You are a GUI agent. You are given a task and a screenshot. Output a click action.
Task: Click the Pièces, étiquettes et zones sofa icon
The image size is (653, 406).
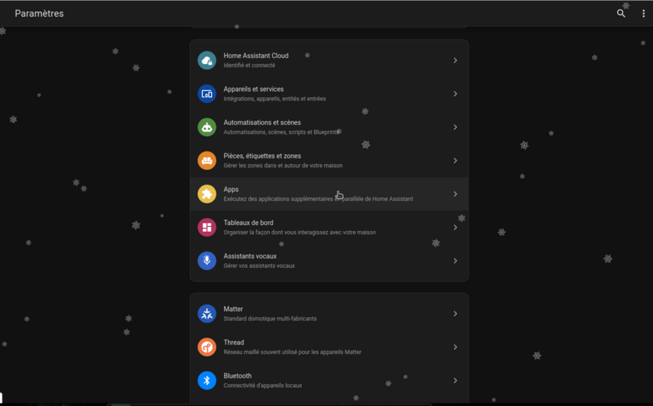click(207, 161)
